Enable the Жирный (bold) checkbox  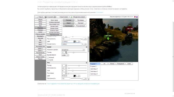(48, 57)
